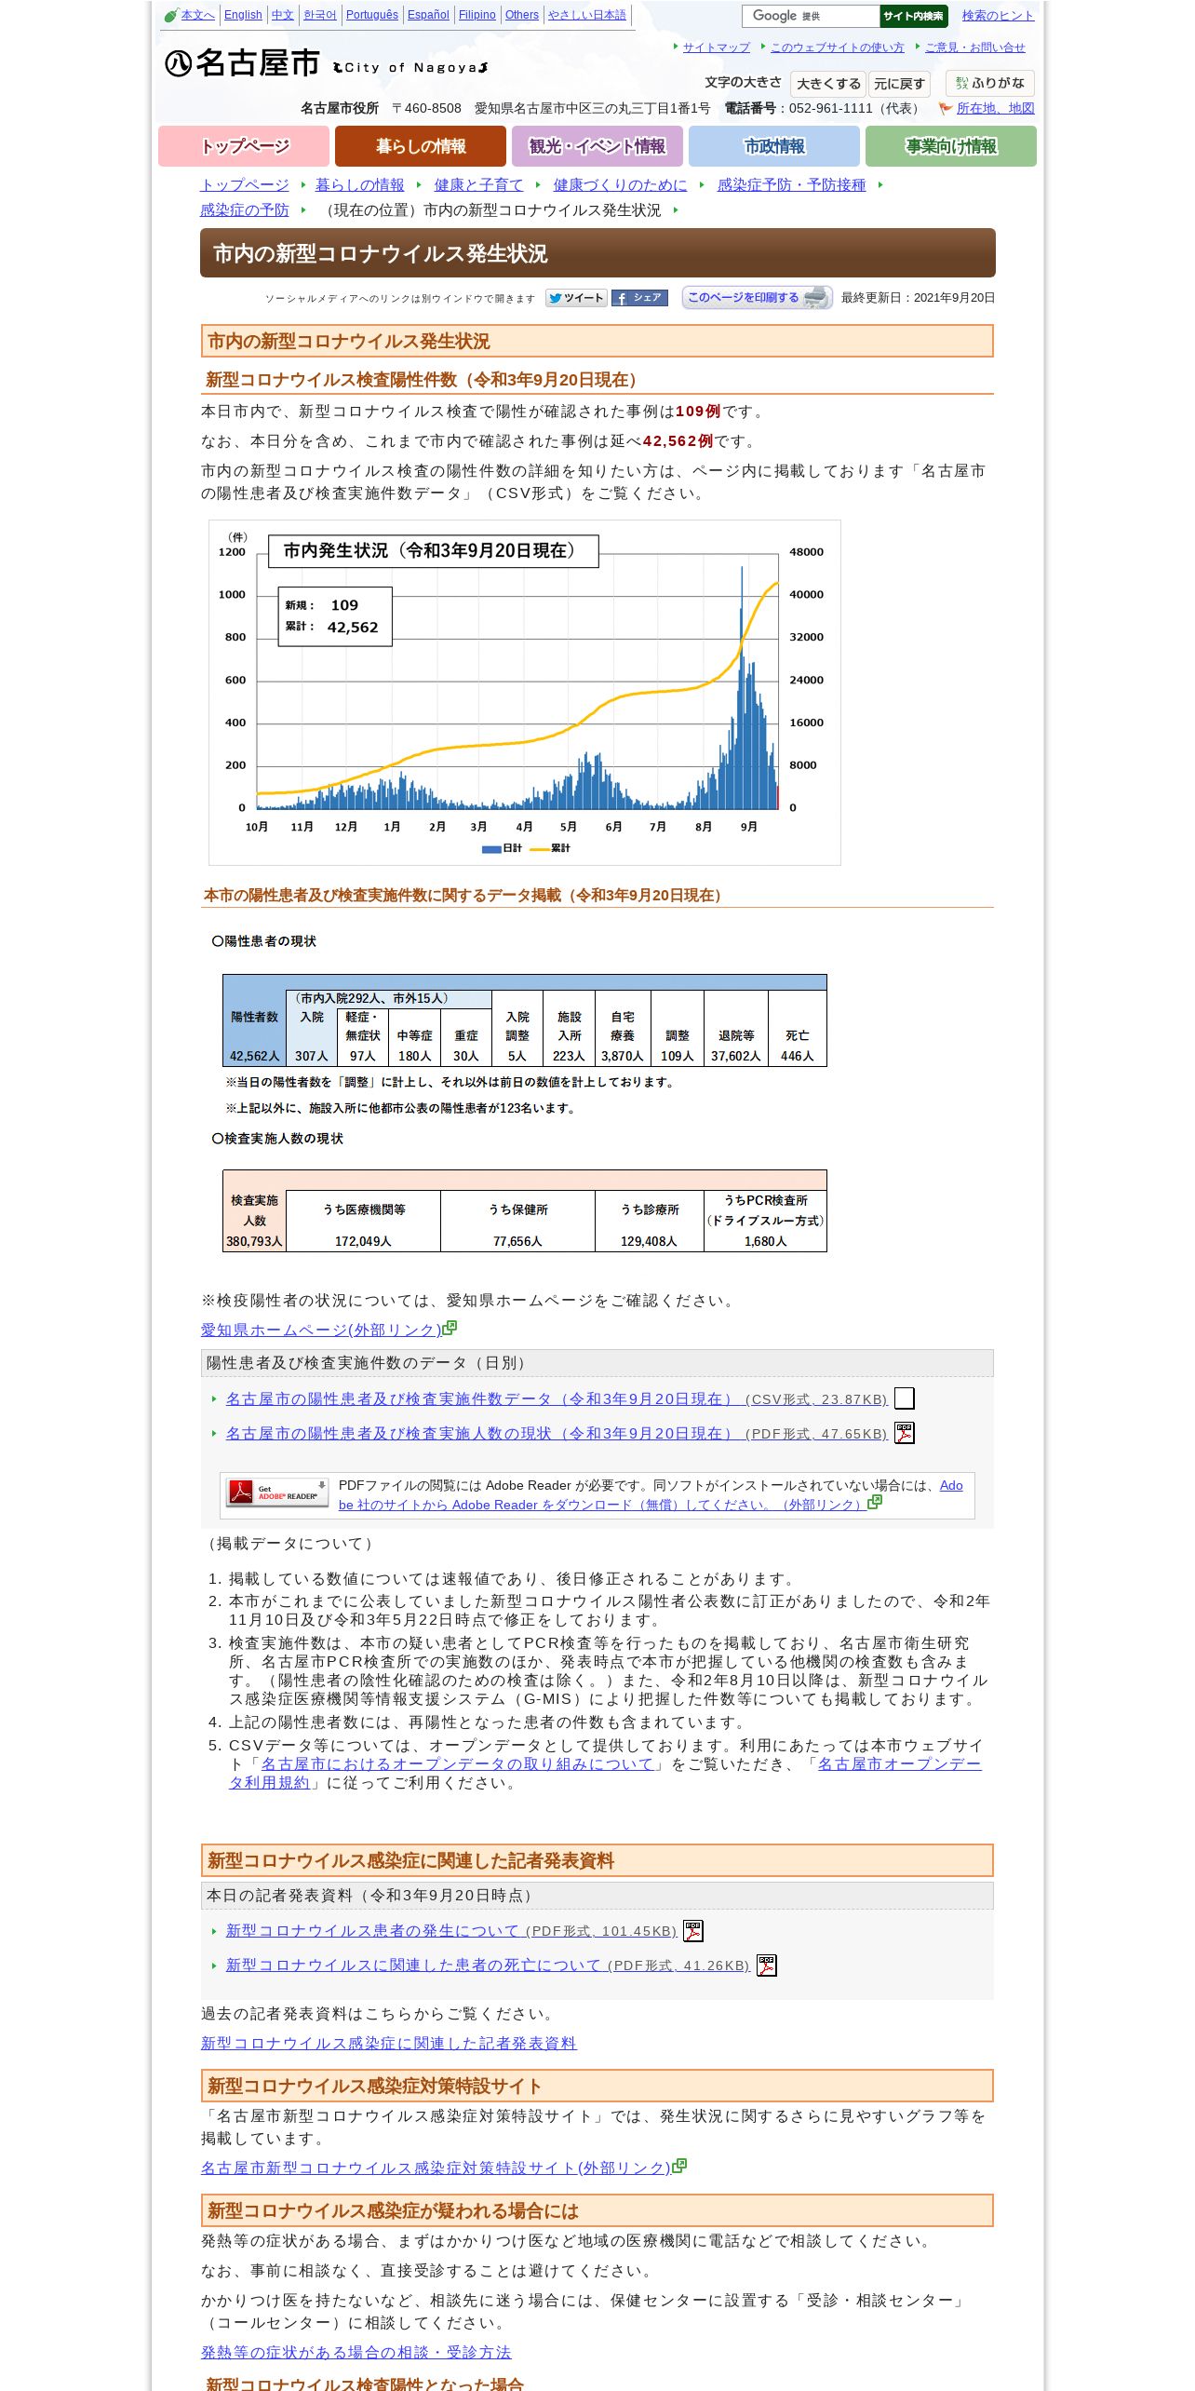Open the 市政情報 navigation tab
Viewport: 1195px width, 2391px height.
774,146
